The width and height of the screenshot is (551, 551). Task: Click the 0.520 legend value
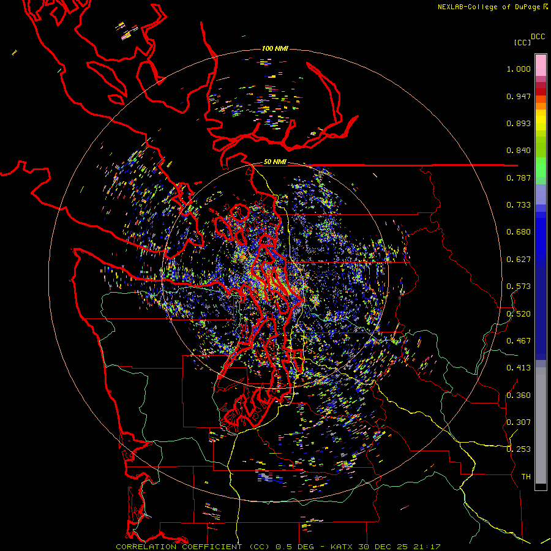(519, 314)
